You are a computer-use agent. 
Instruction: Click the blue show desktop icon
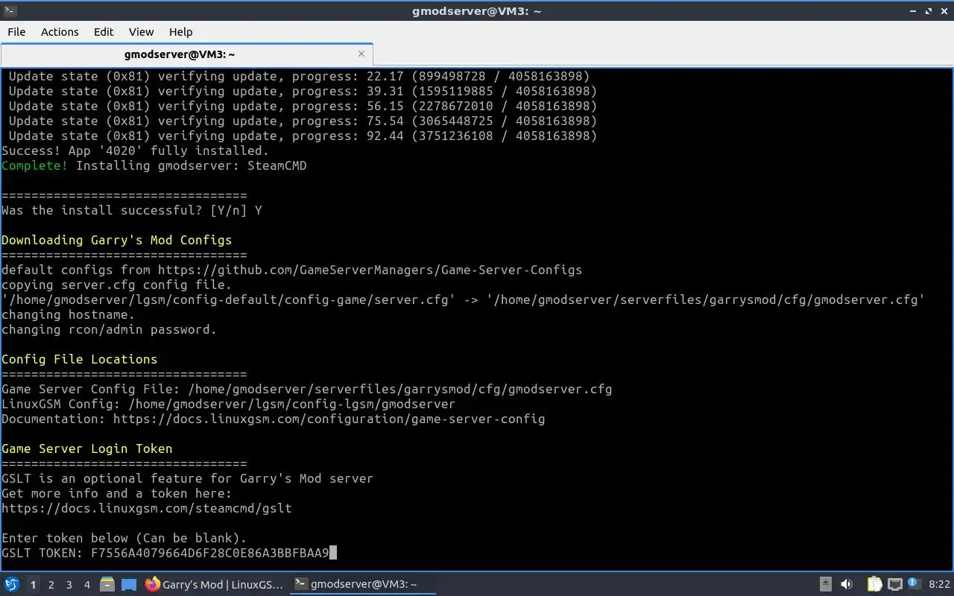[x=128, y=585]
